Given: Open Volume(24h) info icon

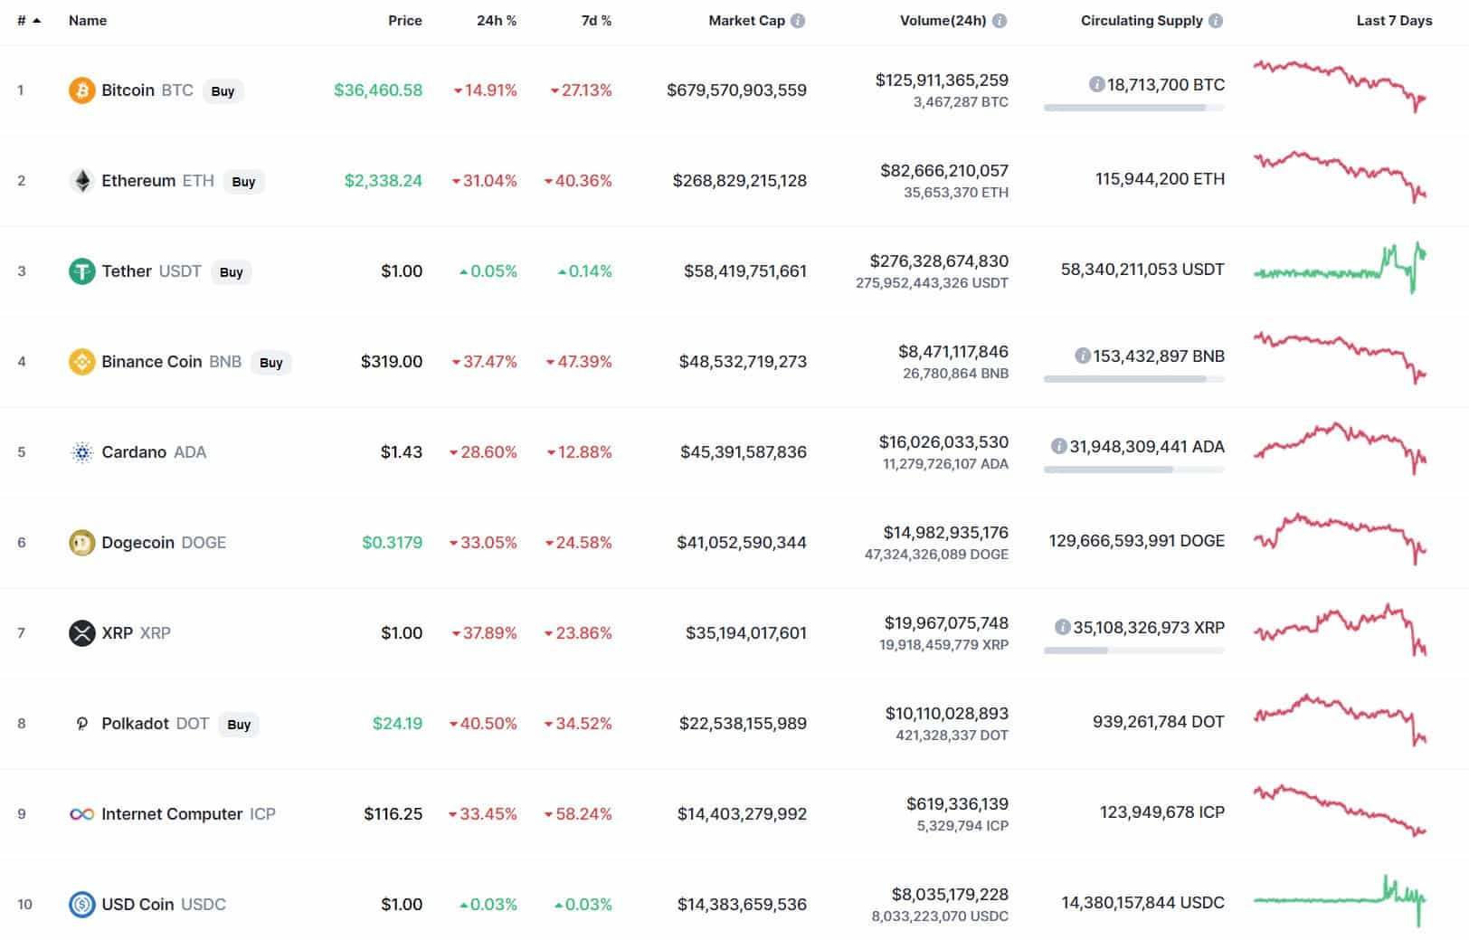Looking at the screenshot, I should (x=1000, y=21).
